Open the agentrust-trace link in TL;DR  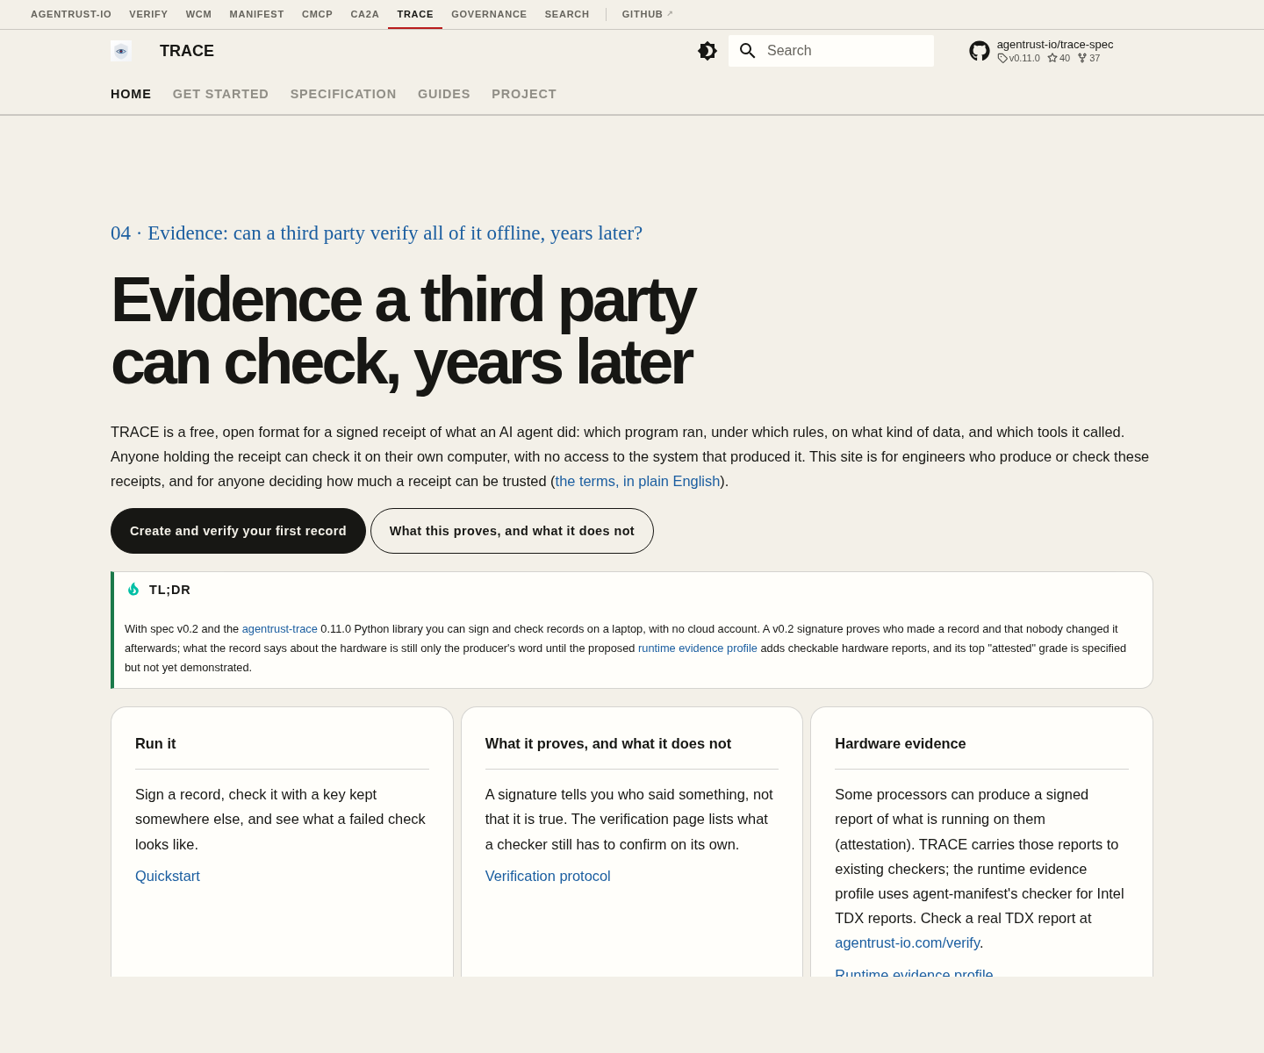click(x=280, y=629)
